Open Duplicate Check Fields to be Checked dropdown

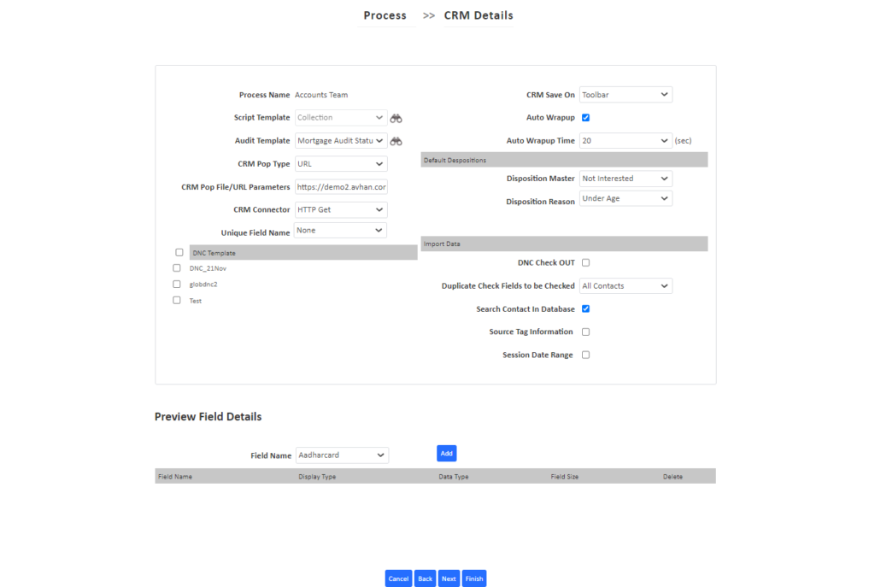pos(625,285)
